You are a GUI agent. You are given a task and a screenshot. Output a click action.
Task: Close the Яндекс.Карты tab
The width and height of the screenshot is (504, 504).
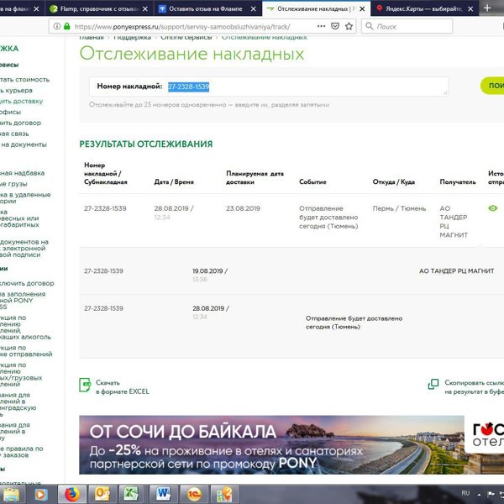(470, 9)
